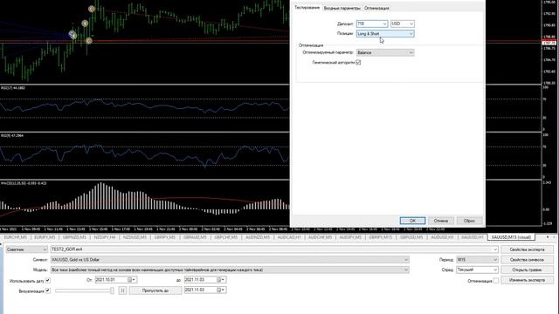Viewport: 559px width, 314px height.
Task: Open the GBPCHF,M5 chart tab
Action: (225, 237)
